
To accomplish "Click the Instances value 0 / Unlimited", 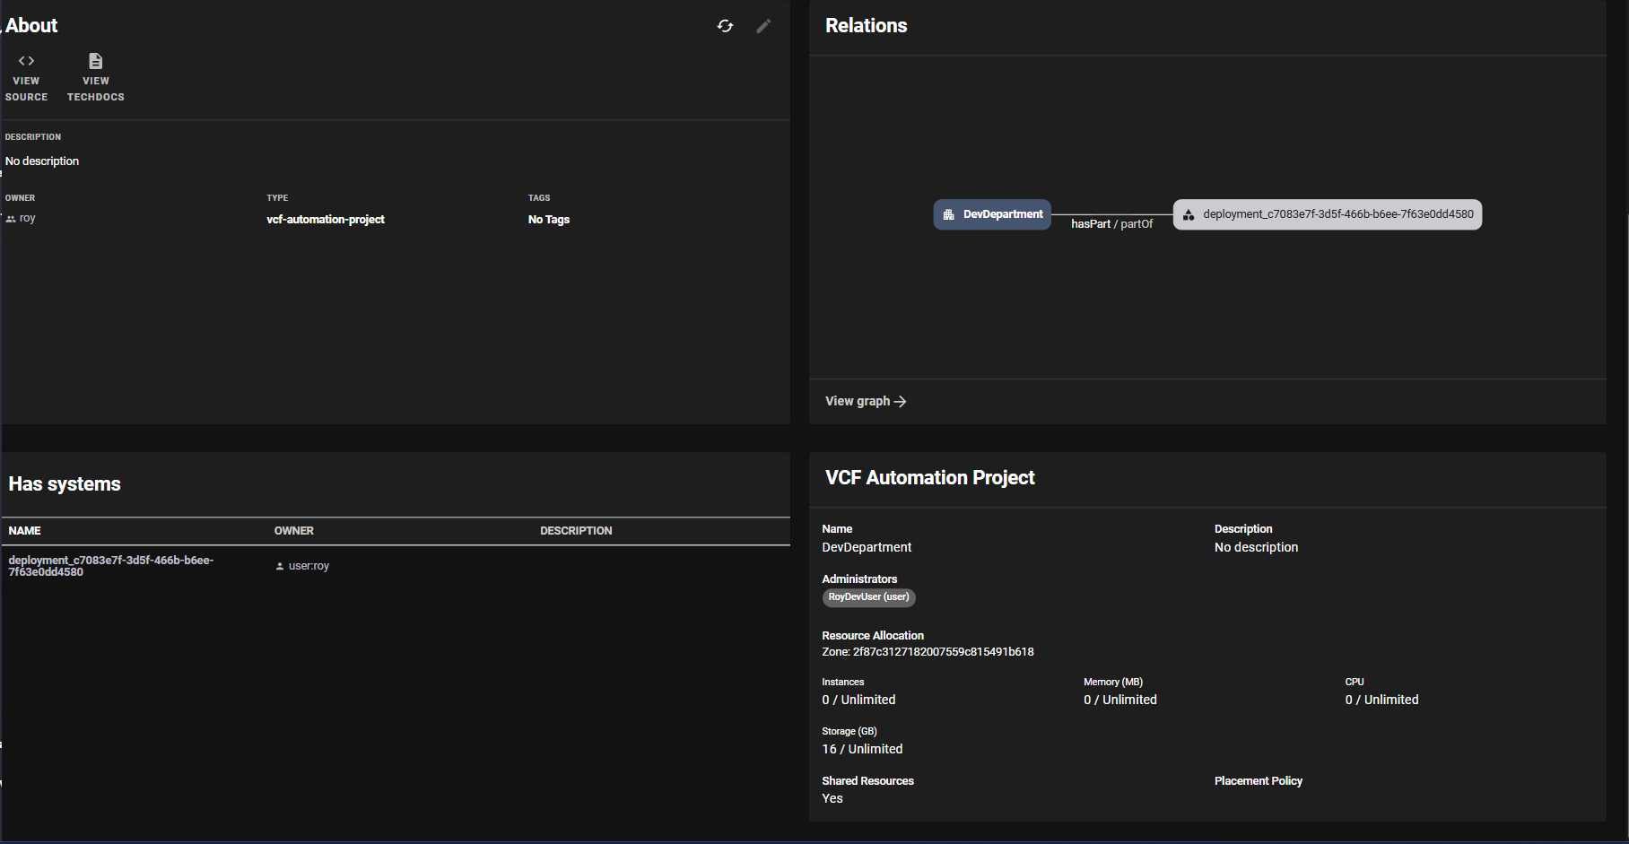I will (858, 700).
